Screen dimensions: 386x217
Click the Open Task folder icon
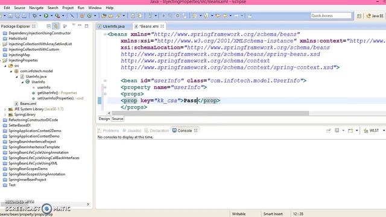(x=111, y=16)
